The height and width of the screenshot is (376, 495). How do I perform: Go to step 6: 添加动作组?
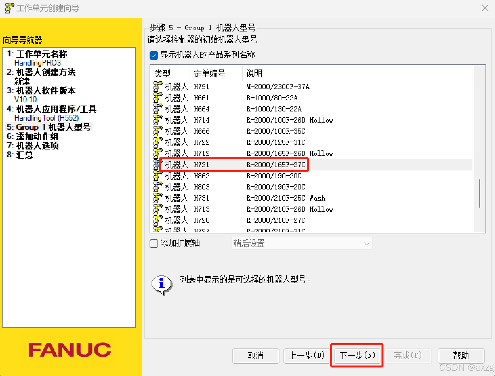32,136
